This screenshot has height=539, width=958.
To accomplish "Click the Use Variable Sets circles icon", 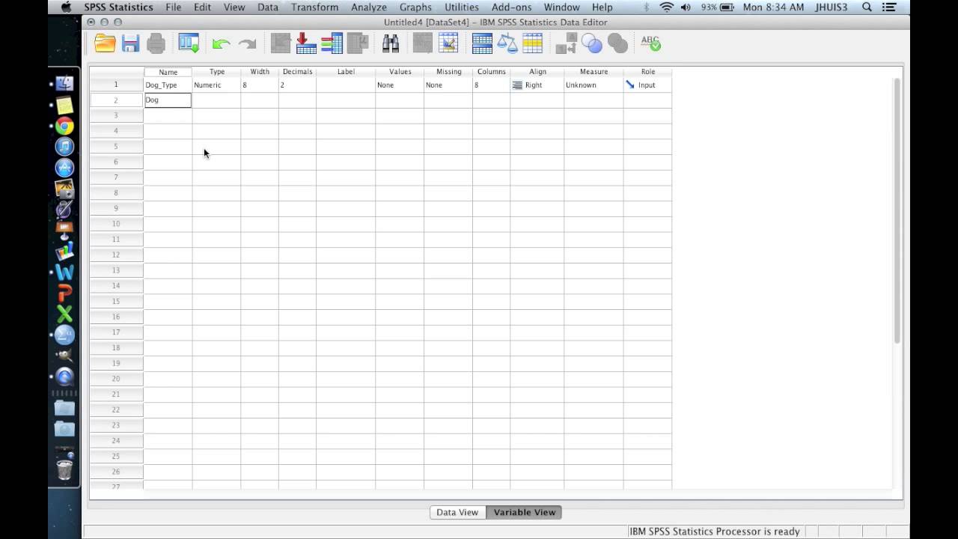I will [591, 43].
